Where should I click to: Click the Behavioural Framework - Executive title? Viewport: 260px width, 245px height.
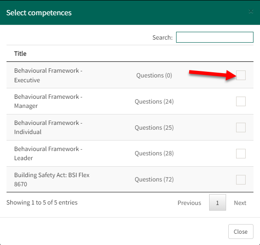tap(48, 75)
